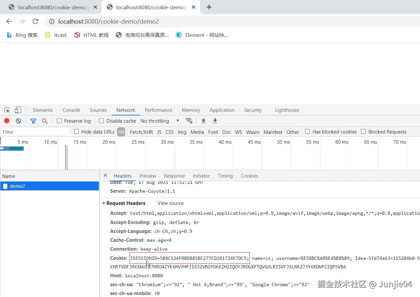
Task: Open the 电商后台高保真原 bookmark
Action: 142,35
